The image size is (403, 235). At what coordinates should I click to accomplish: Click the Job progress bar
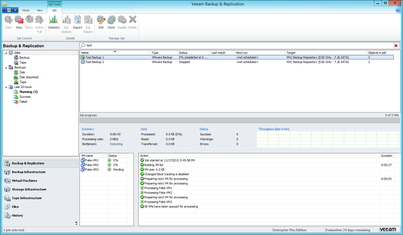[239, 120]
